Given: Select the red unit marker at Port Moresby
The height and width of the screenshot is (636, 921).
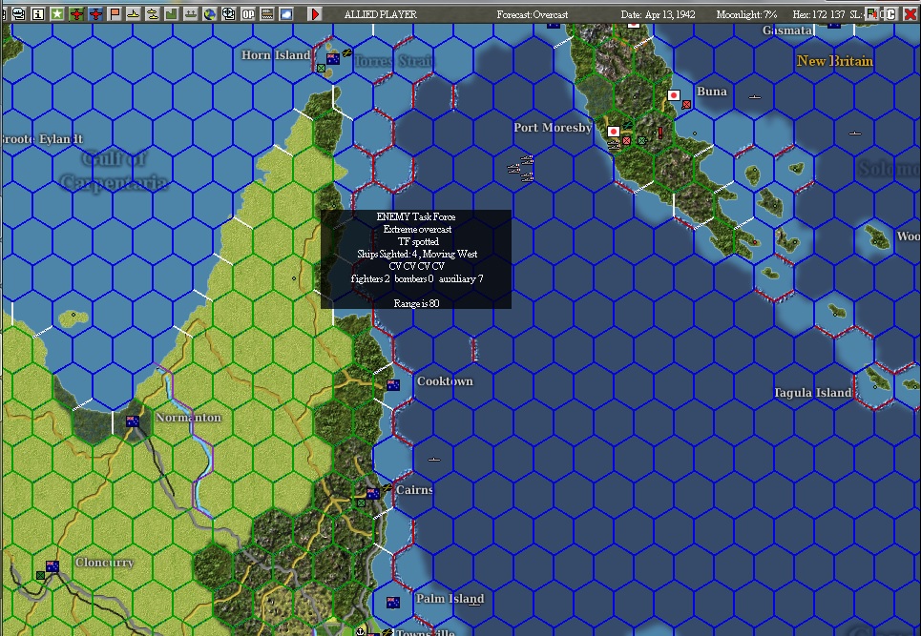Looking at the screenshot, I should coord(627,141).
